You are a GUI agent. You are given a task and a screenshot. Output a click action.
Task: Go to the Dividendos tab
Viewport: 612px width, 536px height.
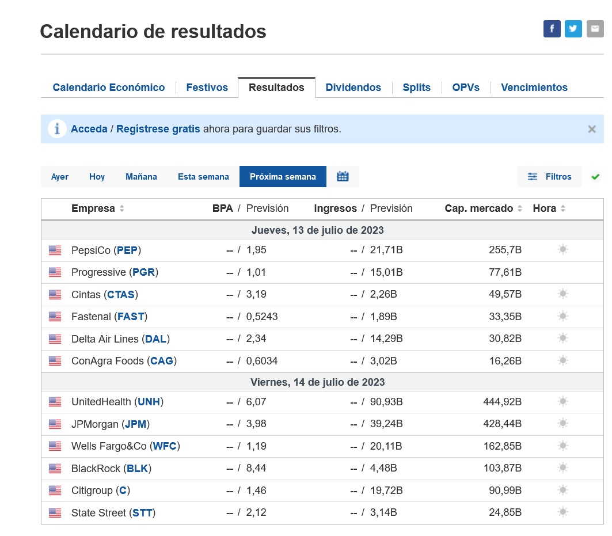click(353, 88)
